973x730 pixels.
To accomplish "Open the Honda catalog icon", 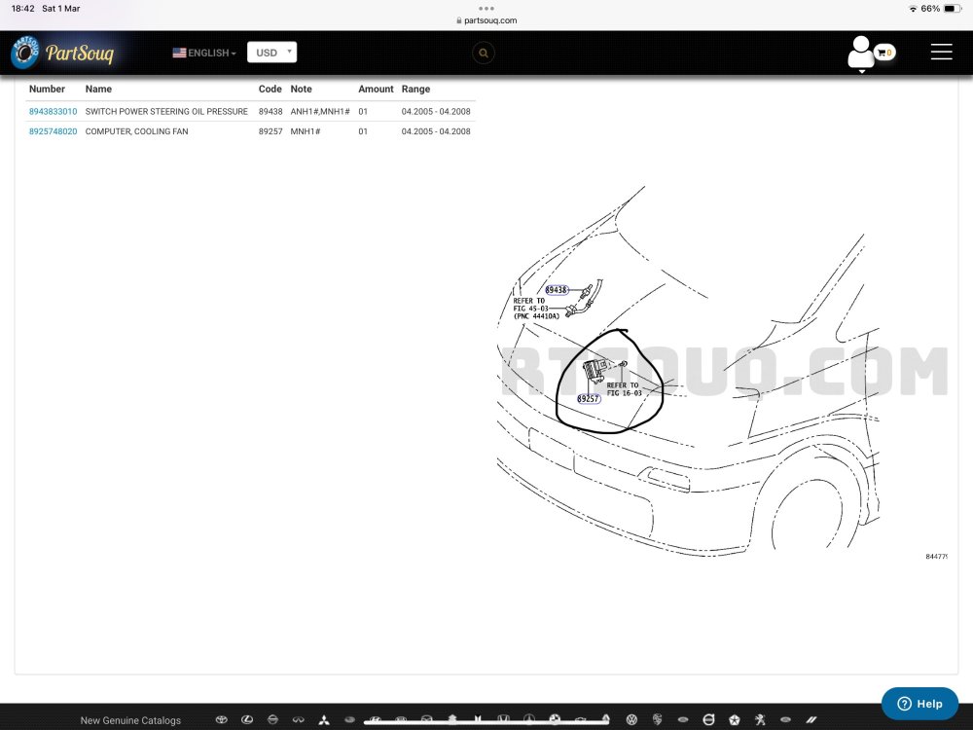I will pyautogui.click(x=503, y=719).
